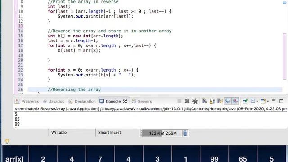Click the Smart Insert status bar entry
This screenshot has width=288, height=162.
pyautogui.click(x=109, y=132)
